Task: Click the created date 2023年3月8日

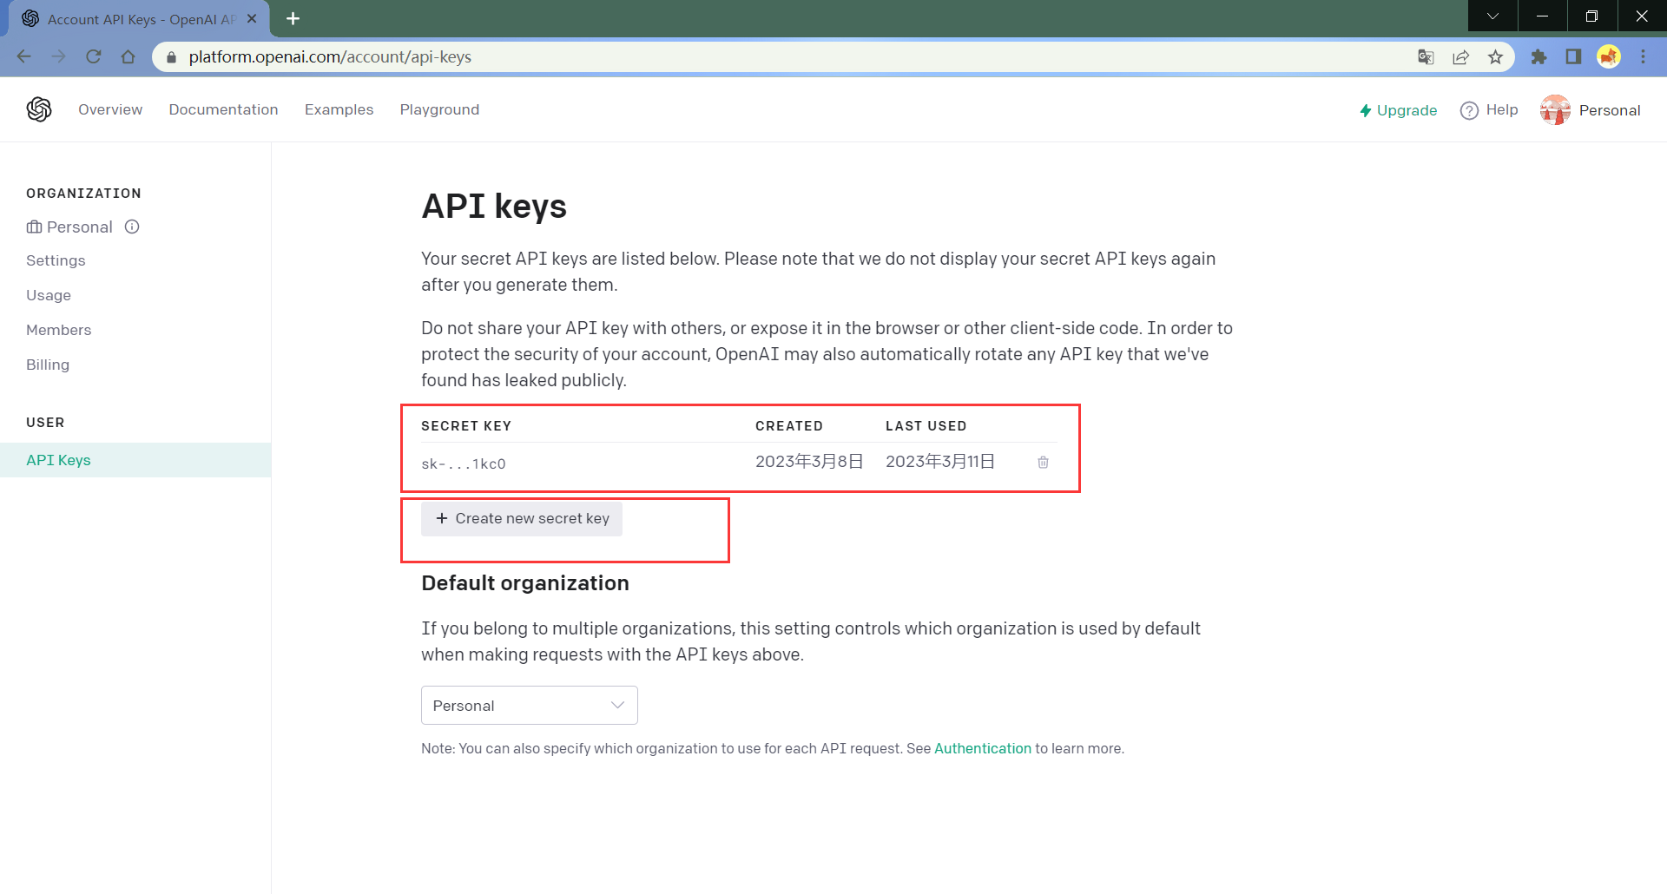Action: click(x=809, y=462)
